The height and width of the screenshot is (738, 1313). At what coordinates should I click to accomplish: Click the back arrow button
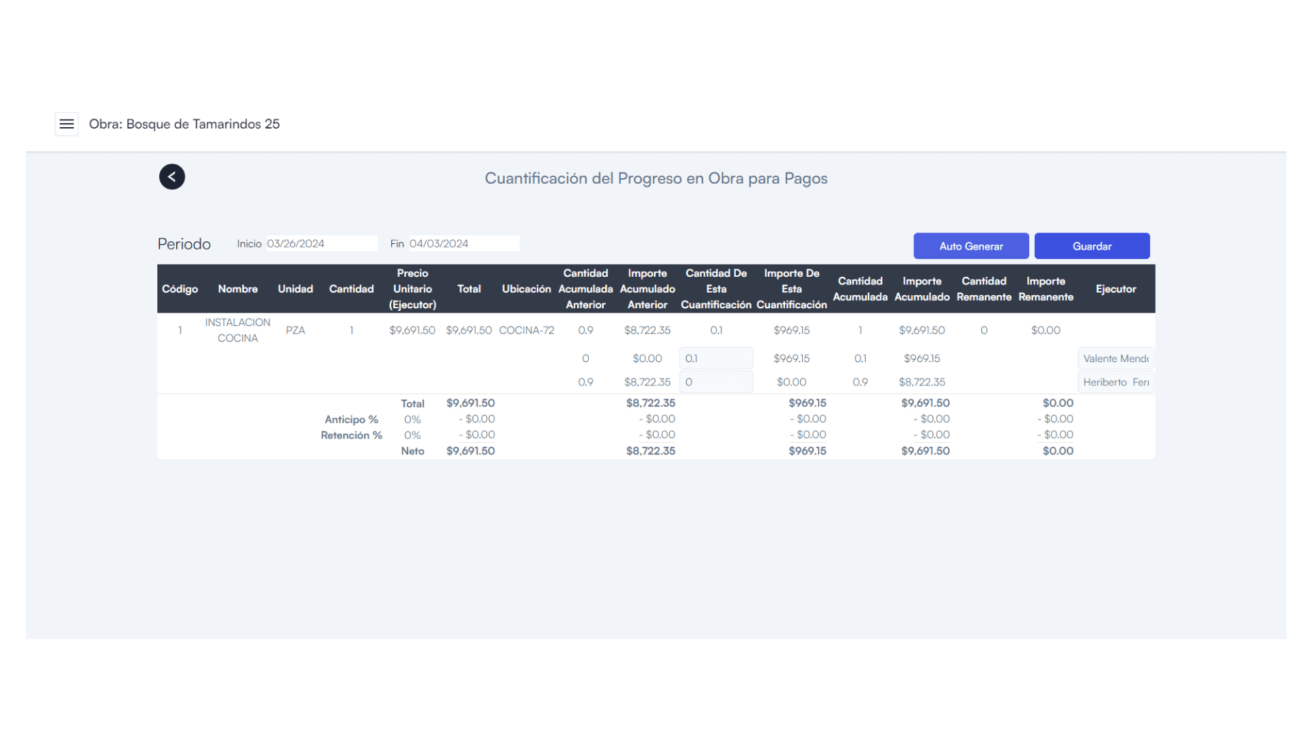pos(172,177)
